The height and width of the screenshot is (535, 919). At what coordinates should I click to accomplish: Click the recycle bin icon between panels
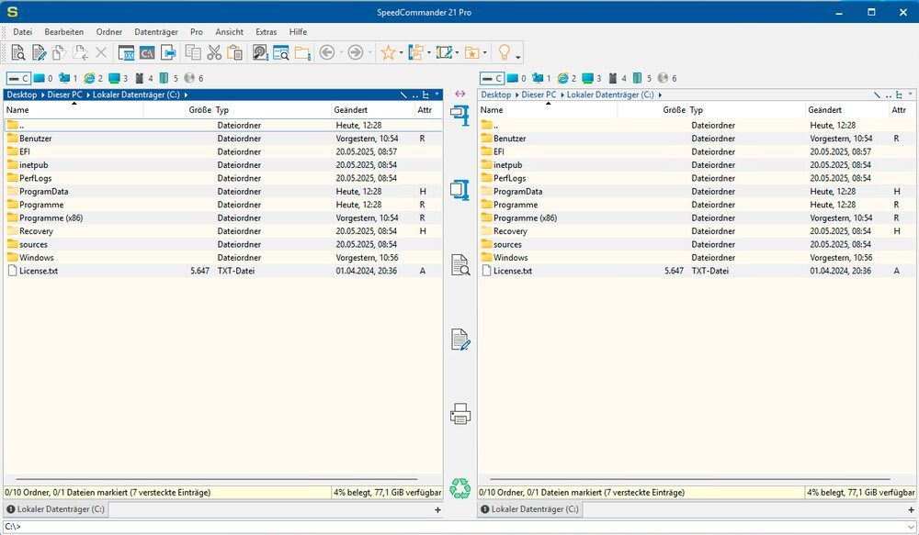click(x=459, y=487)
